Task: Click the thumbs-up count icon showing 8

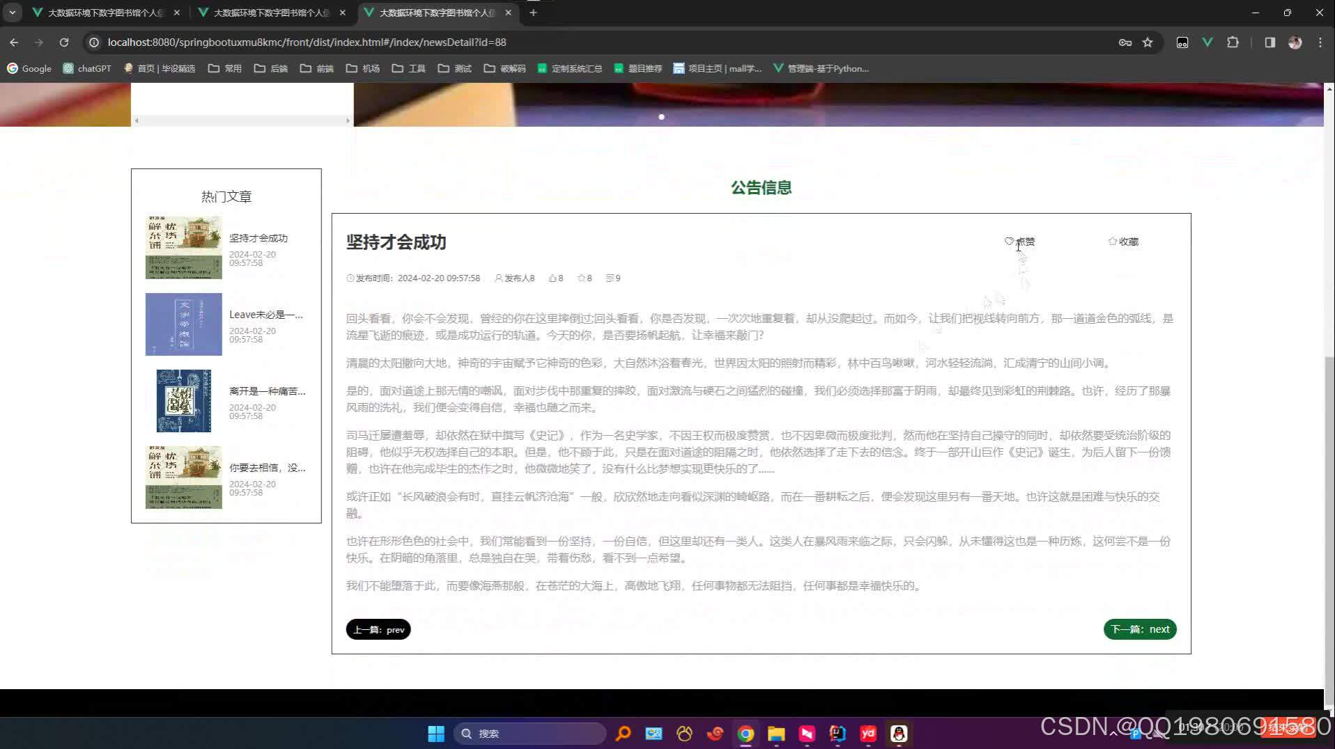Action: (551, 278)
